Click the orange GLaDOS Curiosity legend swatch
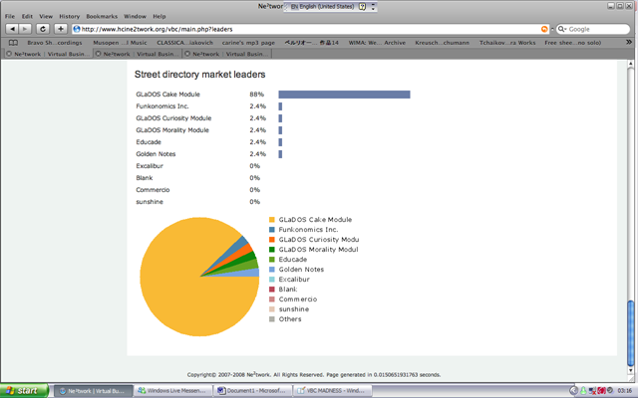Image resolution: width=638 pixels, height=398 pixels. coord(272,240)
